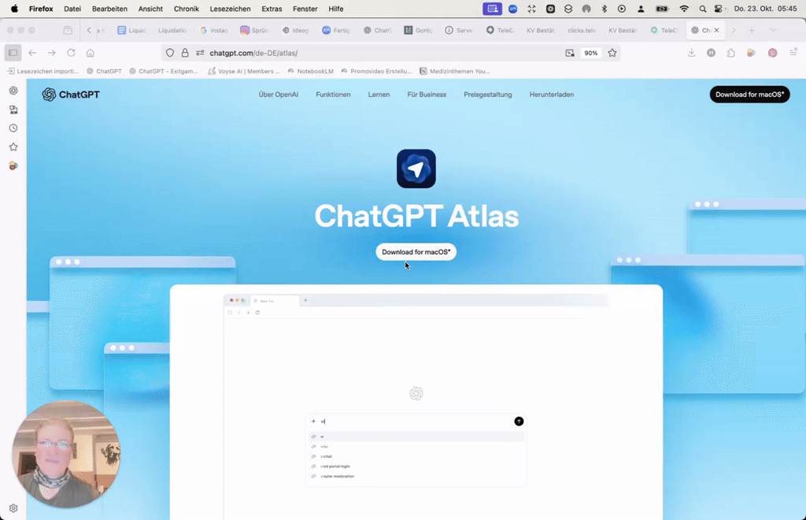Open the Chronik menu
This screenshot has width=806, height=520.
point(187,9)
